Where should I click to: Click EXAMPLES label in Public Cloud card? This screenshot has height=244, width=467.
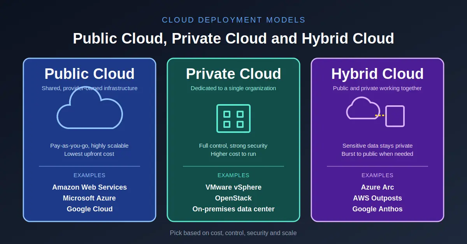[90, 175]
